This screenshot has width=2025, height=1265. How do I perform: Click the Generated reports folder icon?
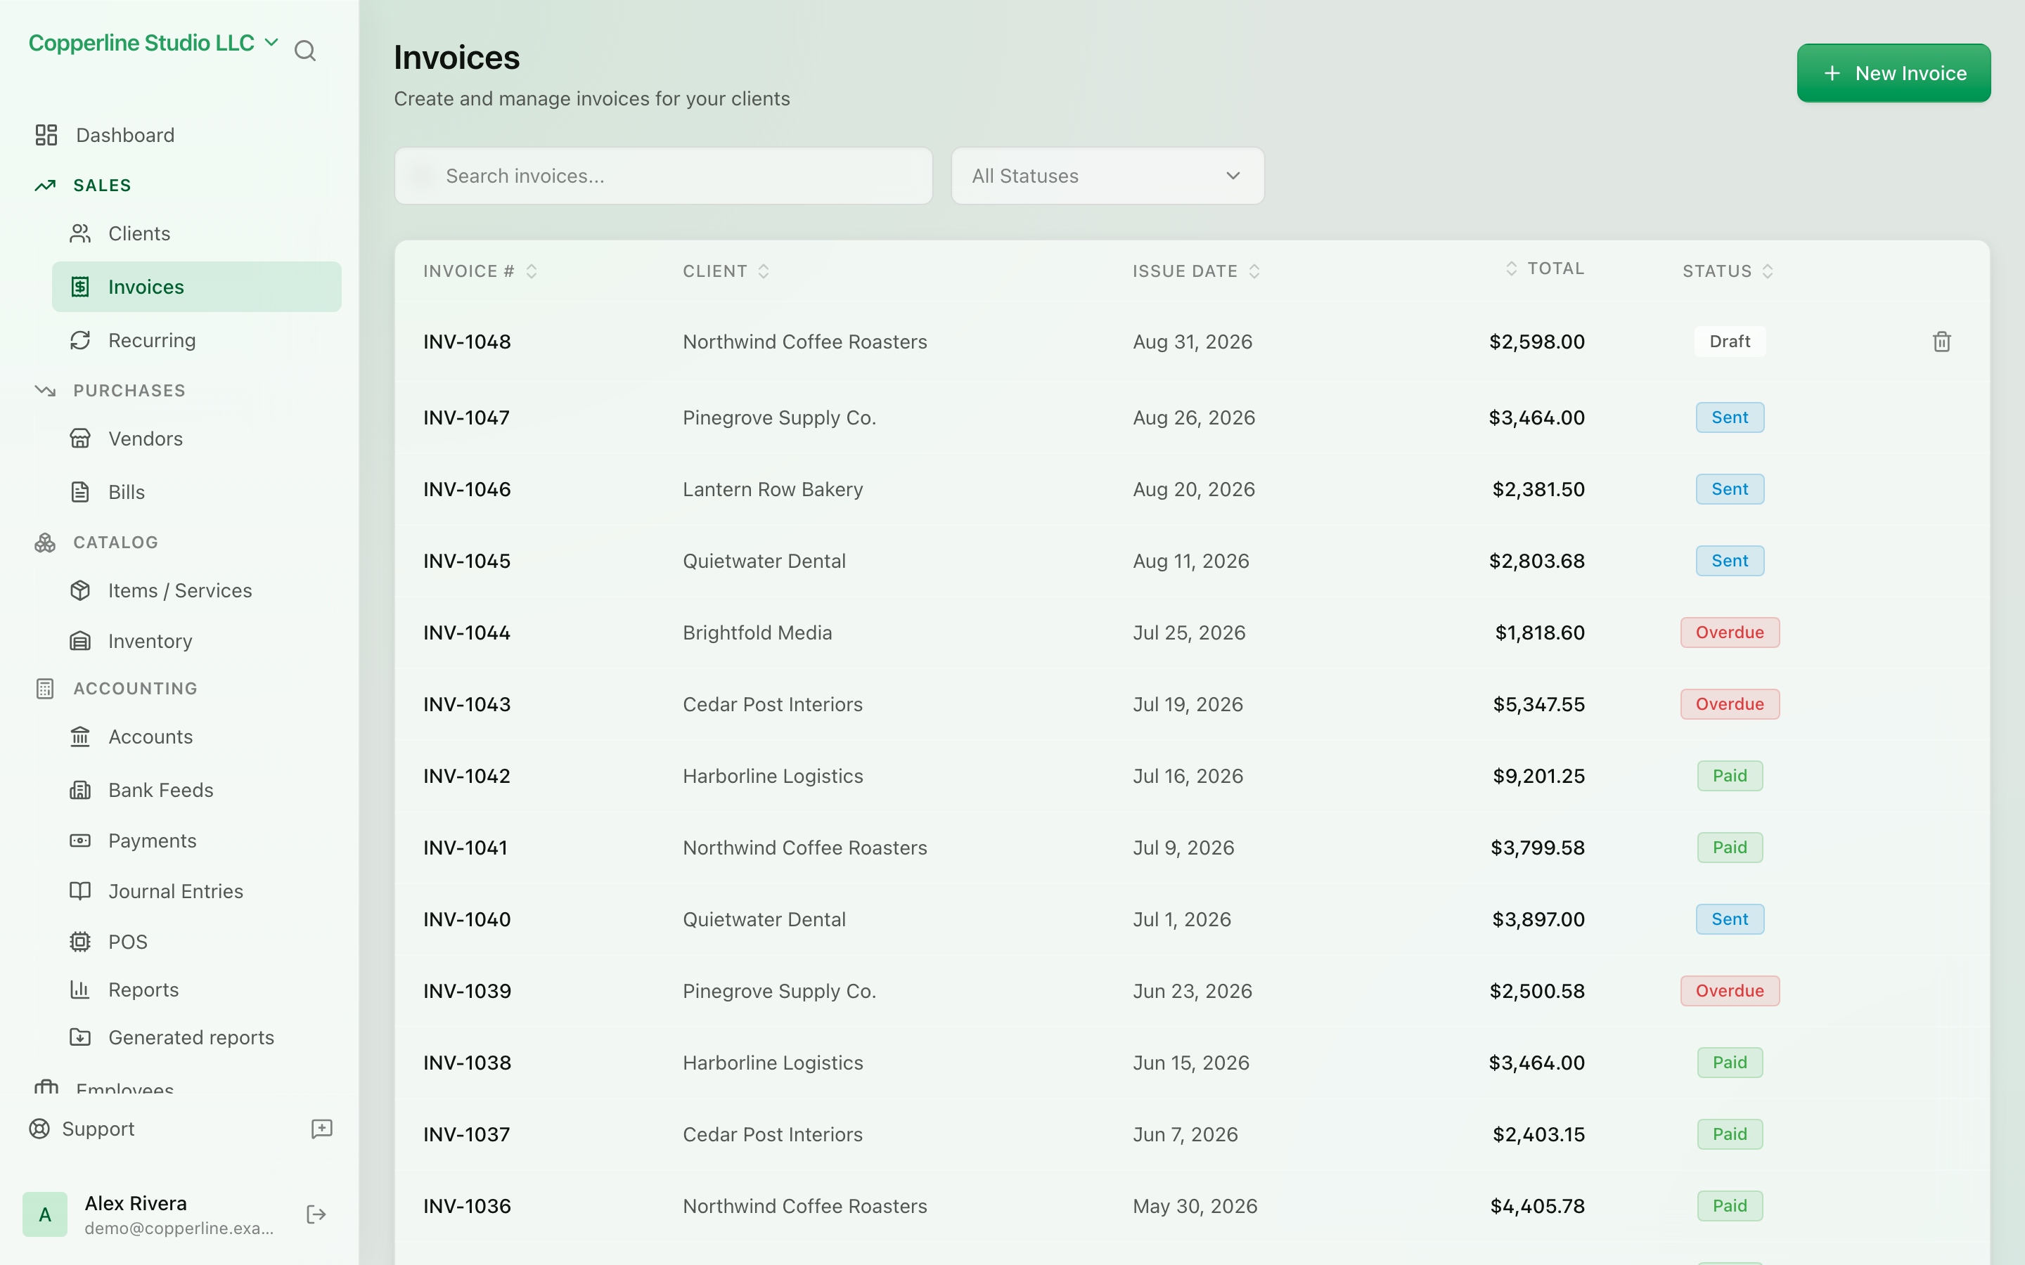pos(80,1037)
